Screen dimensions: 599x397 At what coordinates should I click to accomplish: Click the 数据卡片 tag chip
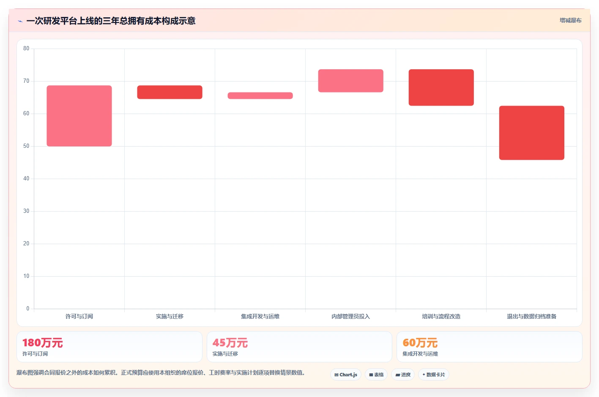coord(433,375)
